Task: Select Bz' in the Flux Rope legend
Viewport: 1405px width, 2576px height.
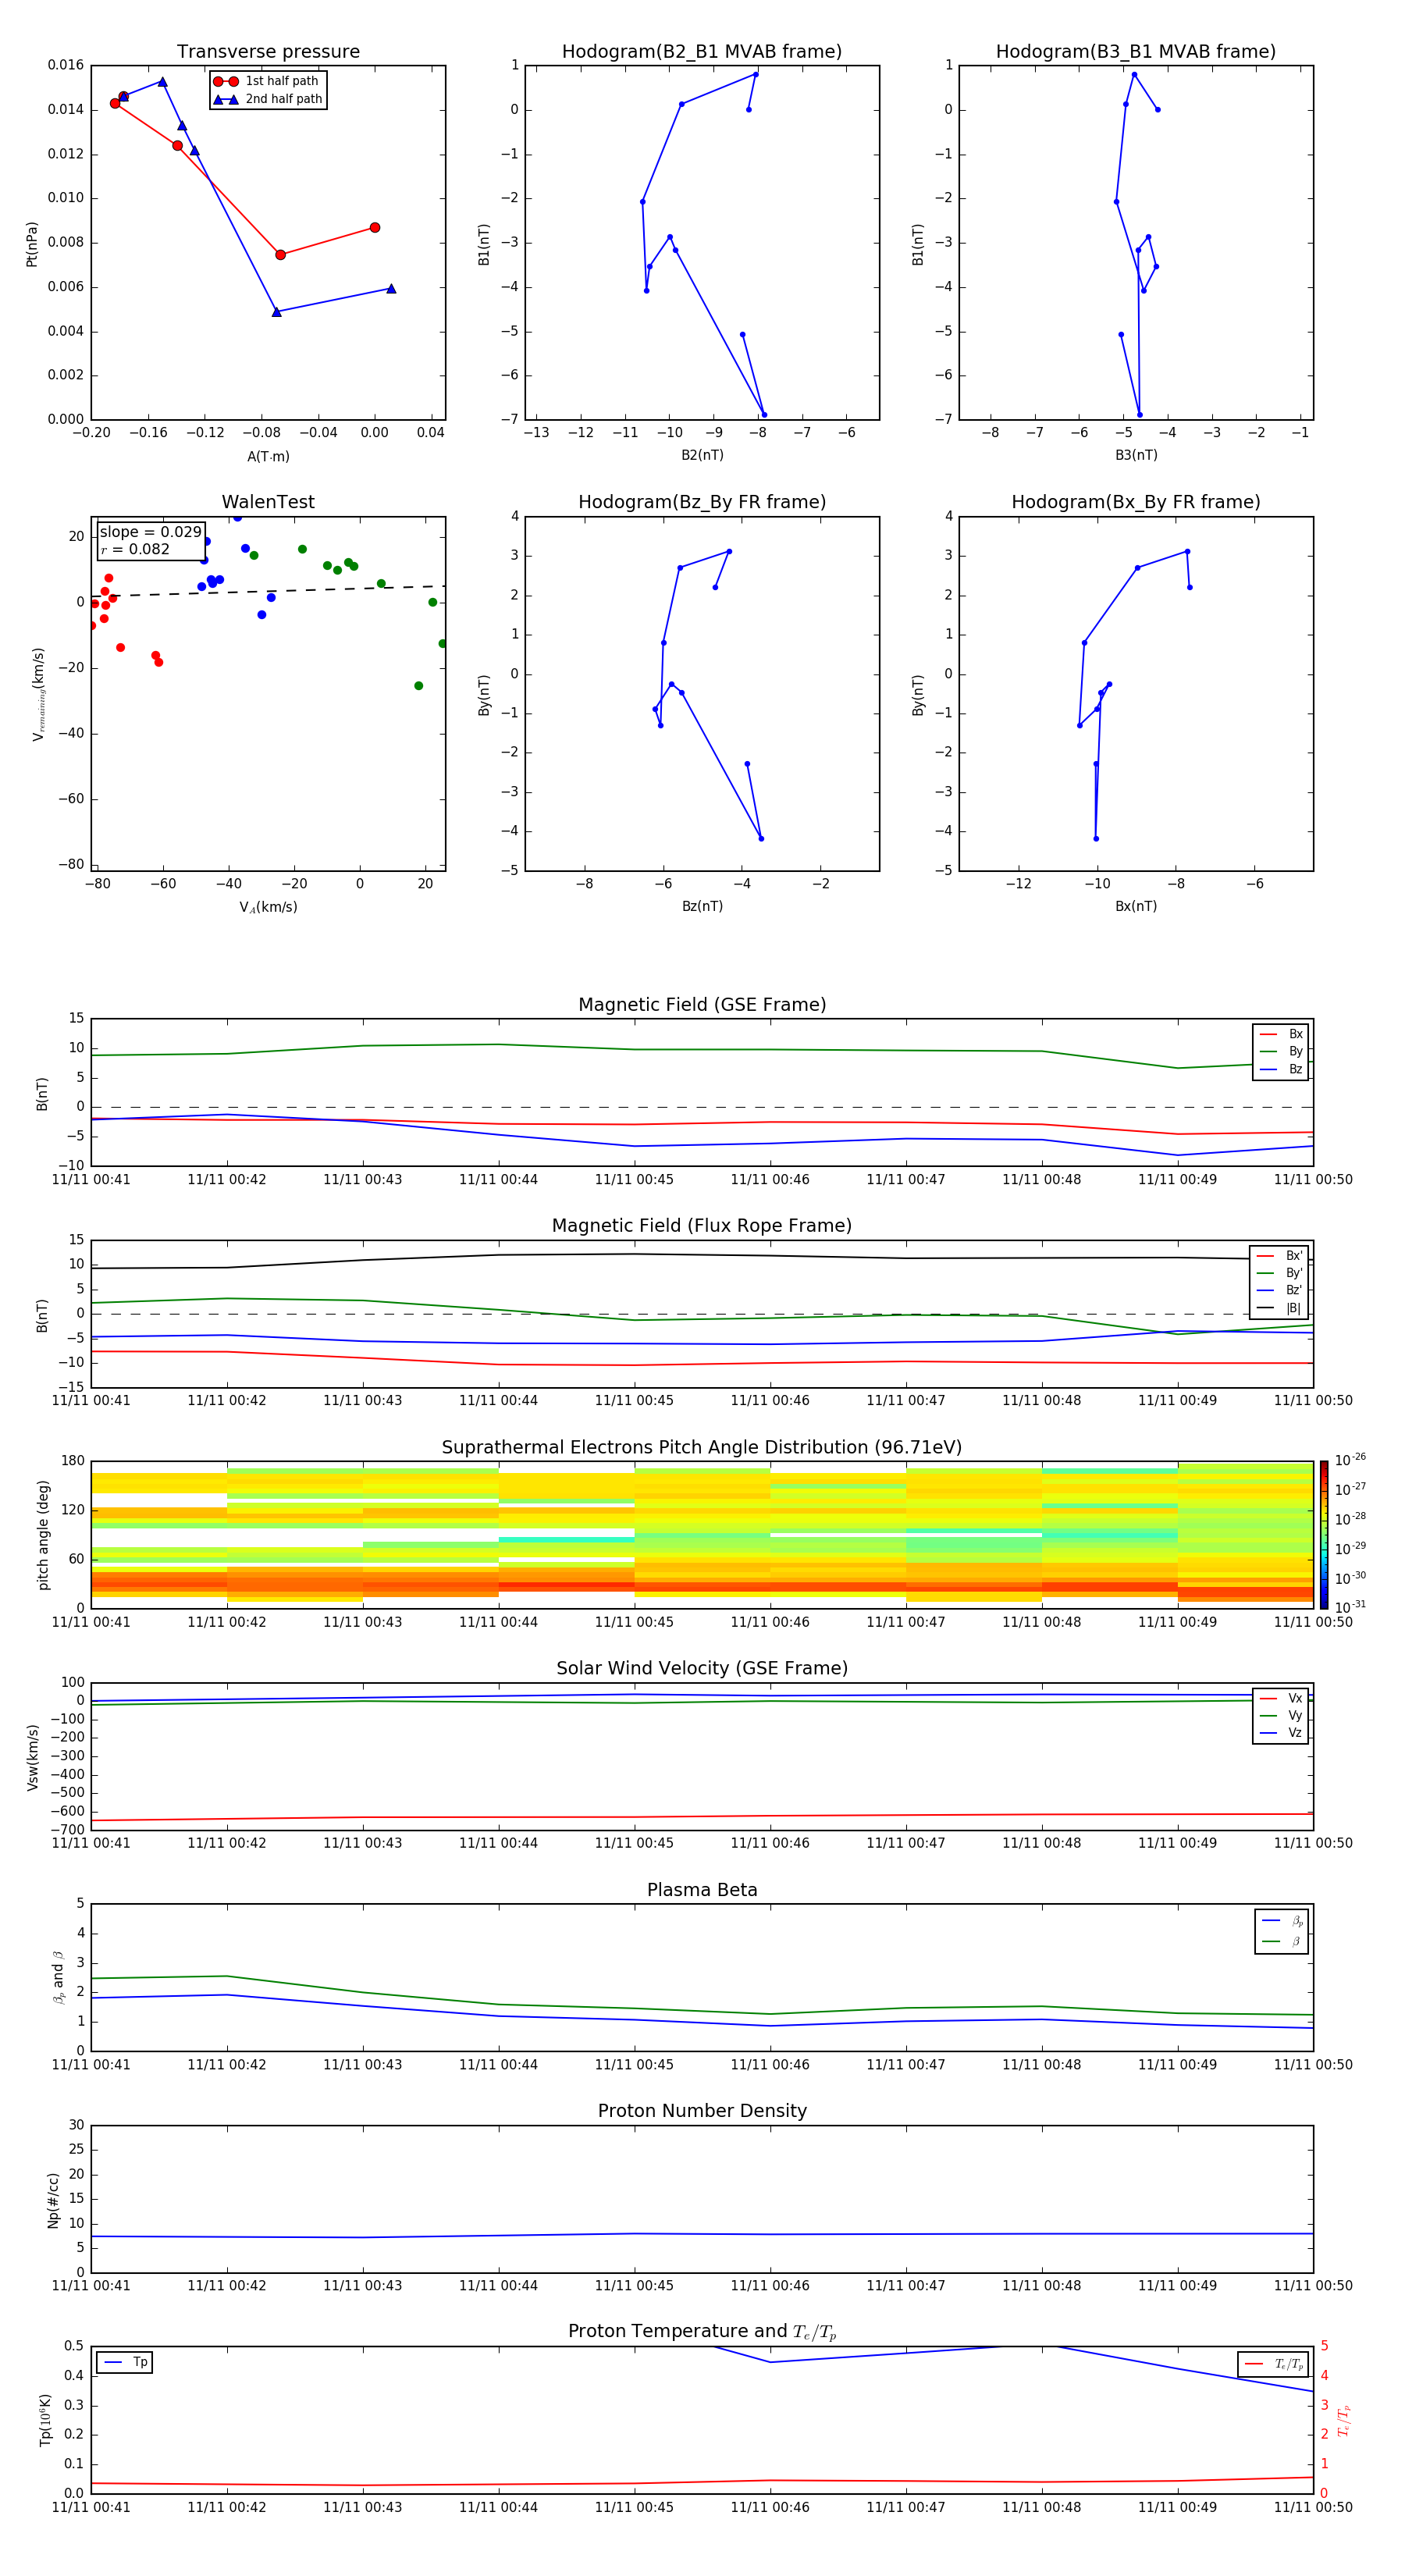Action: 1280,1290
